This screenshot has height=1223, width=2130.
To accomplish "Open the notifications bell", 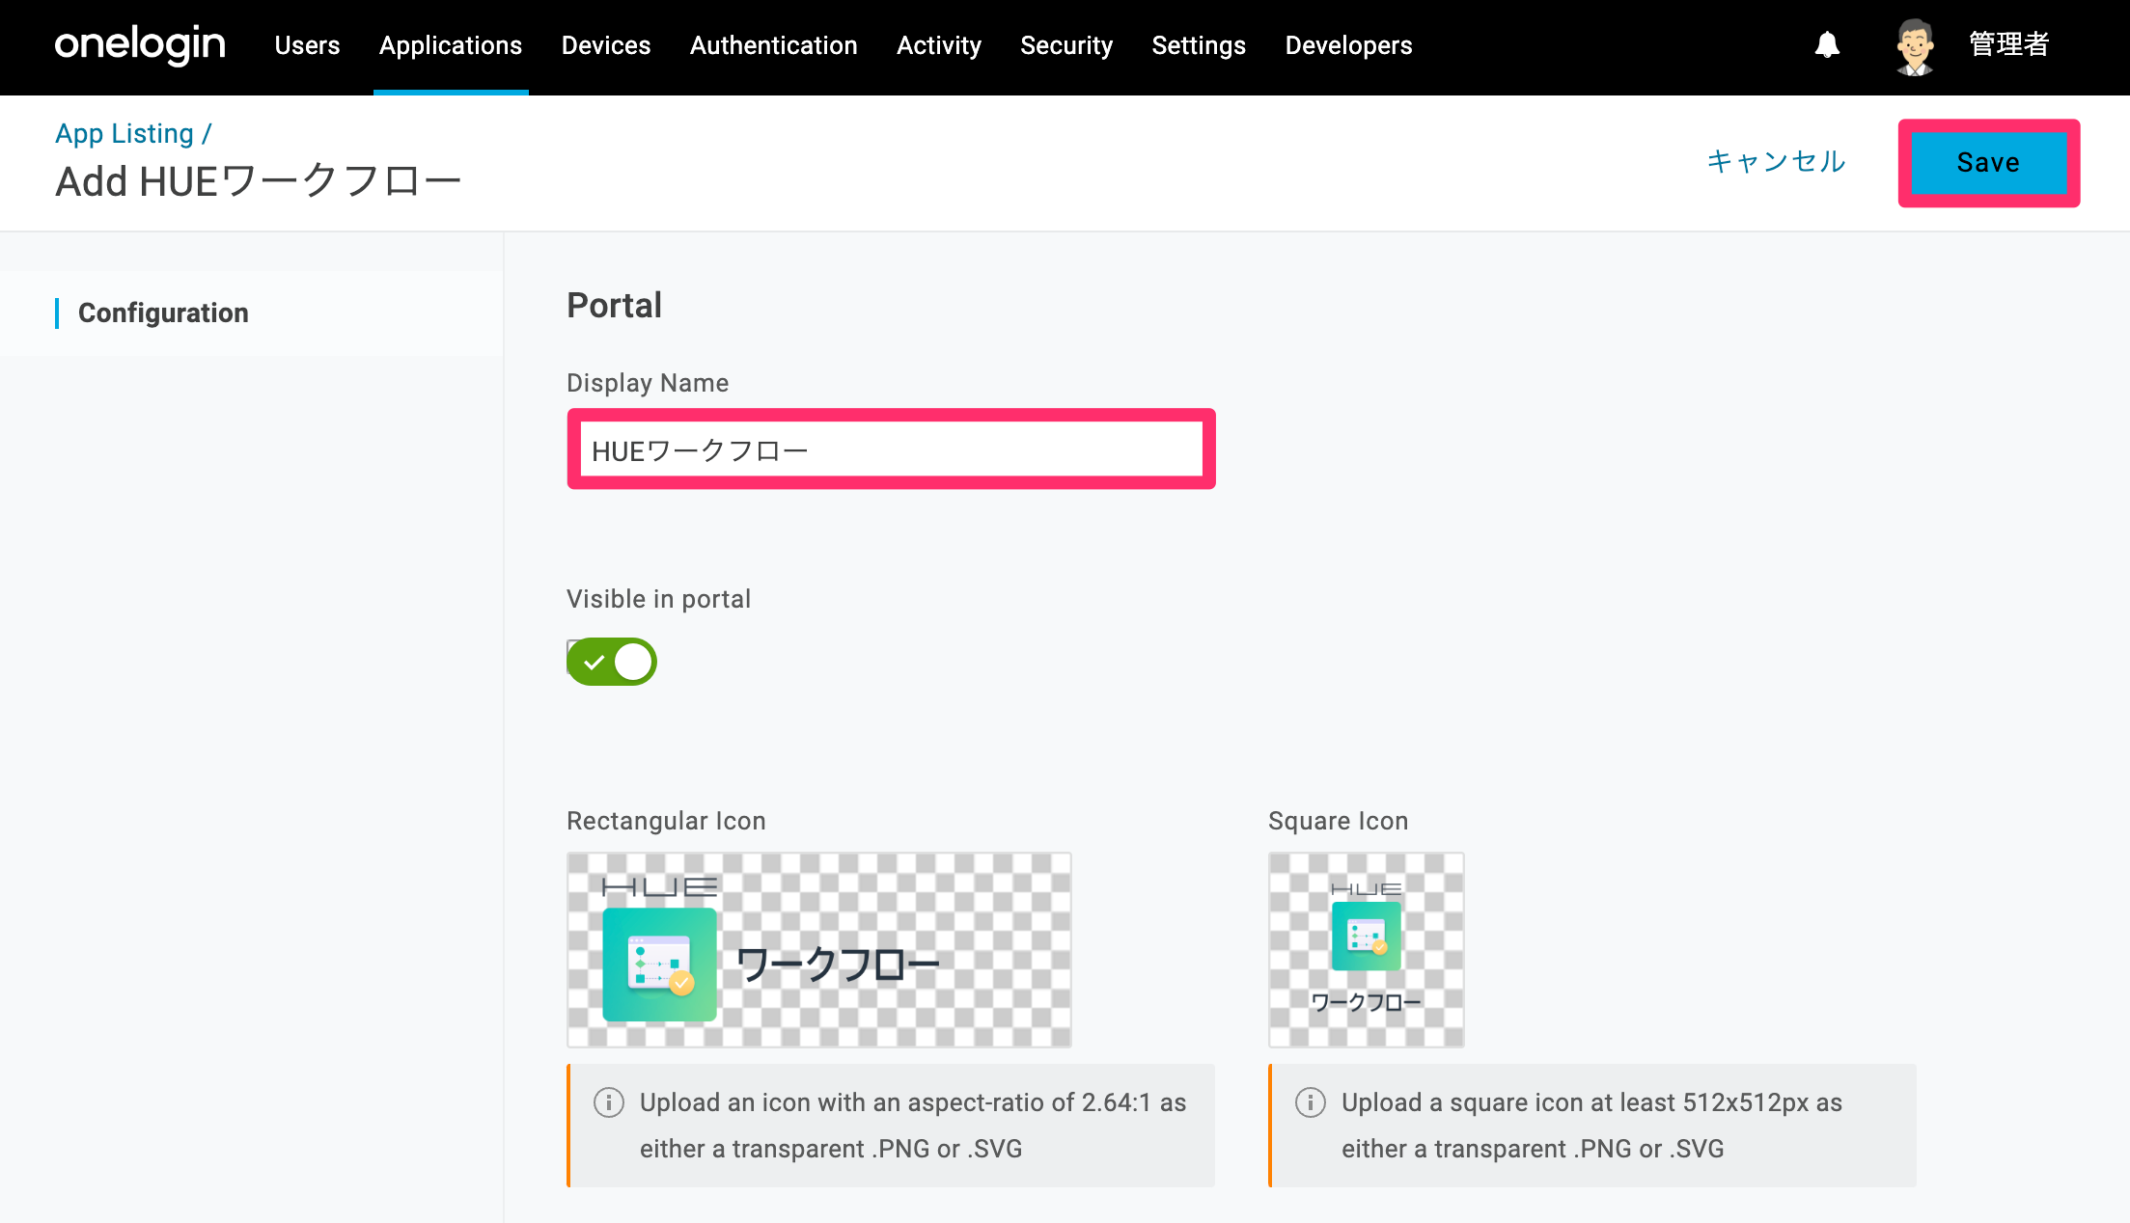I will [1827, 44].
